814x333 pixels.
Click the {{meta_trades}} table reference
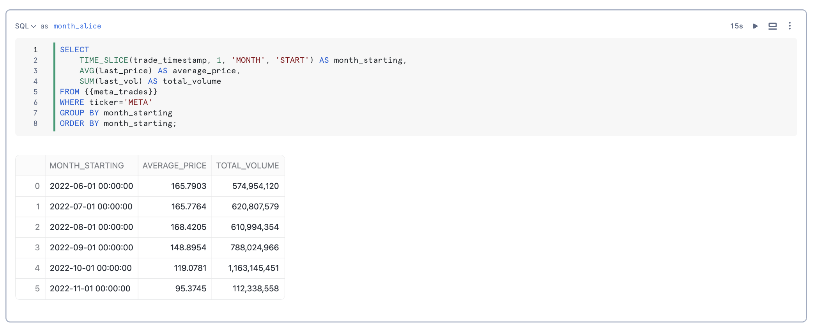click(x=121, y=92)
